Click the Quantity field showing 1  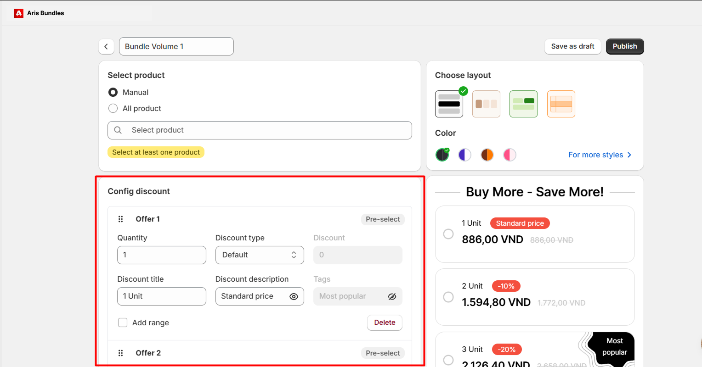(162, 255)
